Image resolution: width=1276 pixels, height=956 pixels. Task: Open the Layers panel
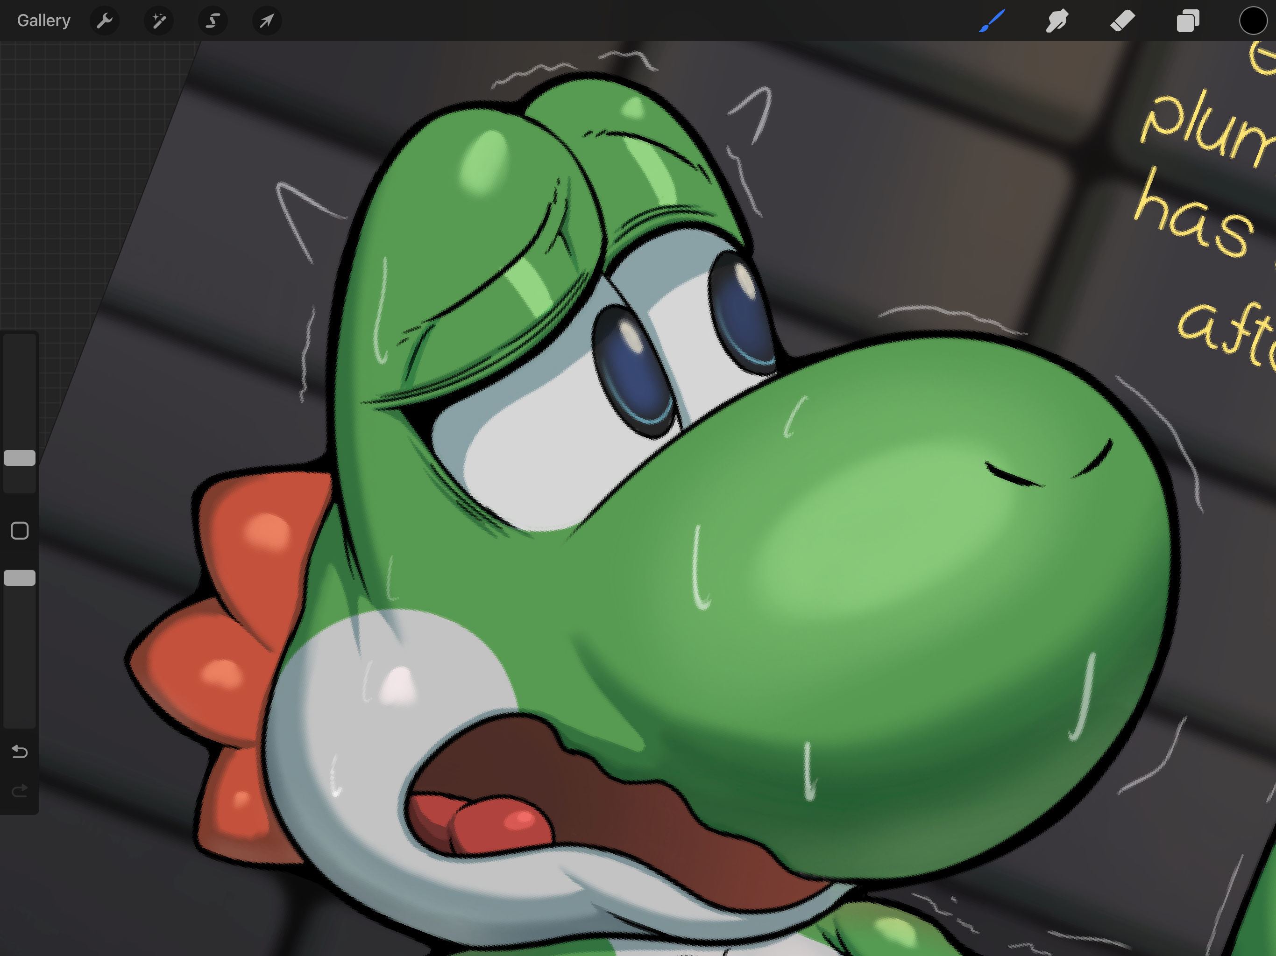click(x=1188, y=21)
